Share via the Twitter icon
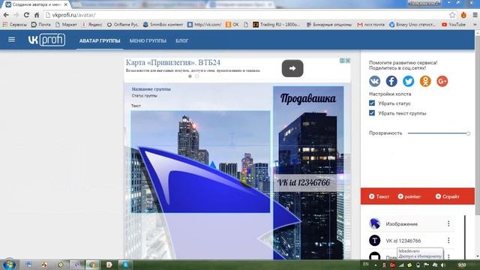This screenshot has width=480, height=270. pyautogui.click(x=408, y=81)
